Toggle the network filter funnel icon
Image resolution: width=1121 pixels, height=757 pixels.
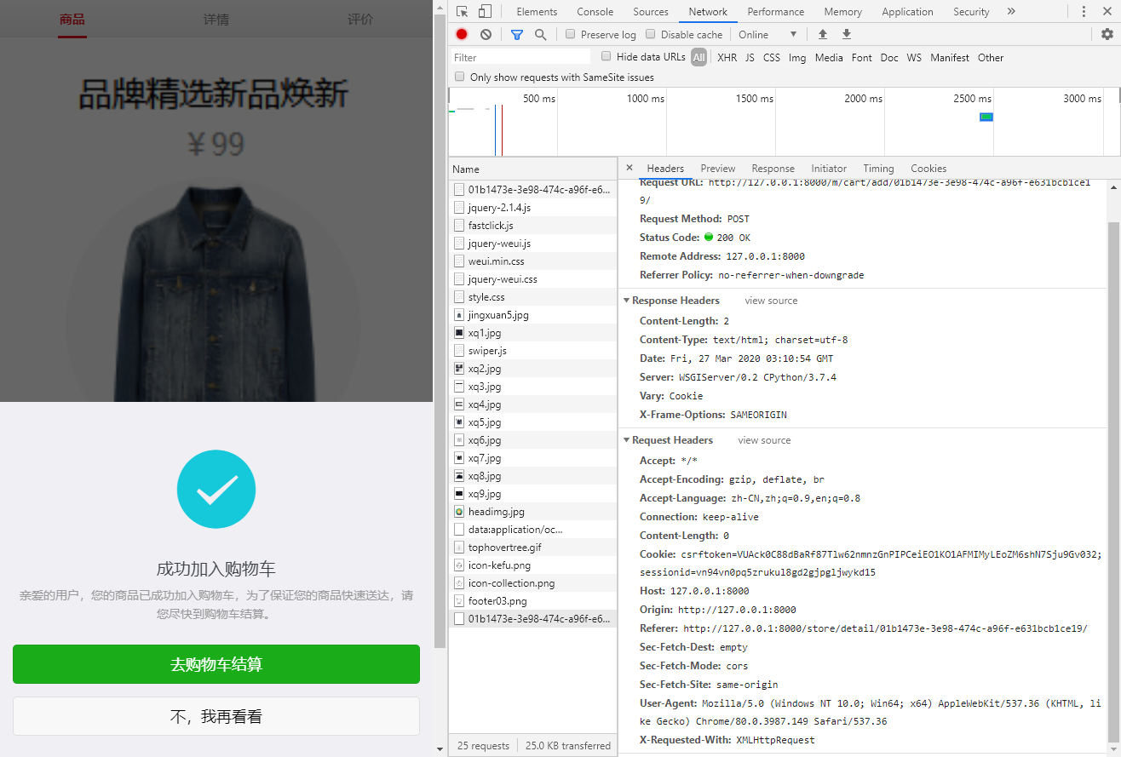[x=516, y=35]
